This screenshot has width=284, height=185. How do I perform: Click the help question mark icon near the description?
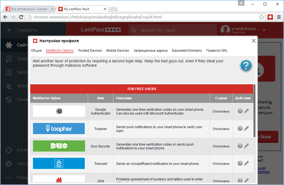click(246, 66)
